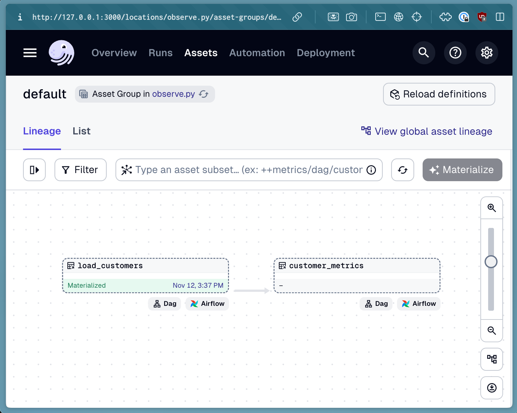Image resolution: width=517 pixels, height=413 pixels.
Task: Click Reload definitions button
Action: point(439,94)
